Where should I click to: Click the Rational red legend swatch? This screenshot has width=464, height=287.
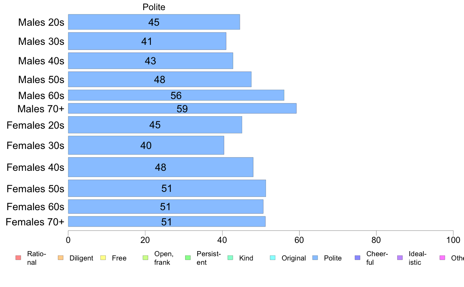[18, 258]
